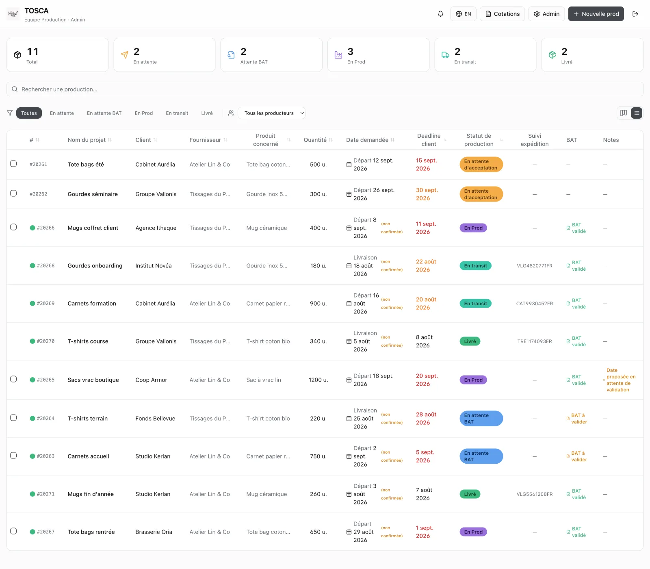Click the Nouvelle prod button

[596, 14]
